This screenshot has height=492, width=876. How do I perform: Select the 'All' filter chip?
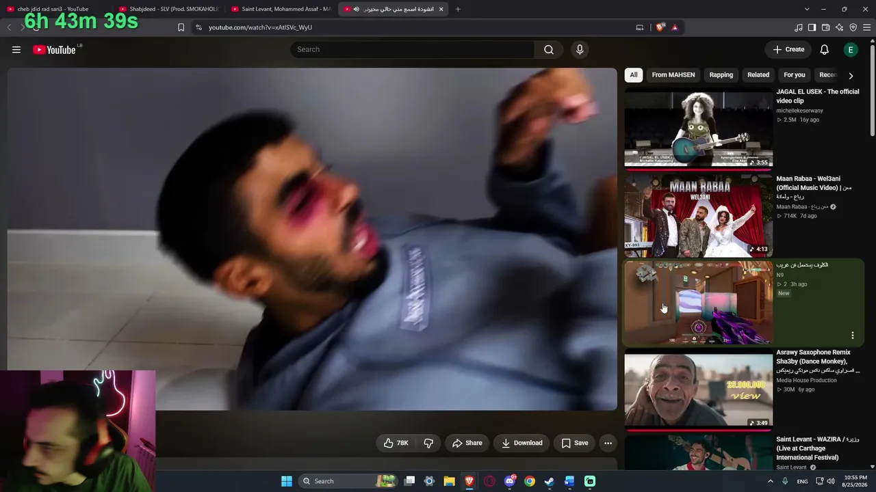634,75
